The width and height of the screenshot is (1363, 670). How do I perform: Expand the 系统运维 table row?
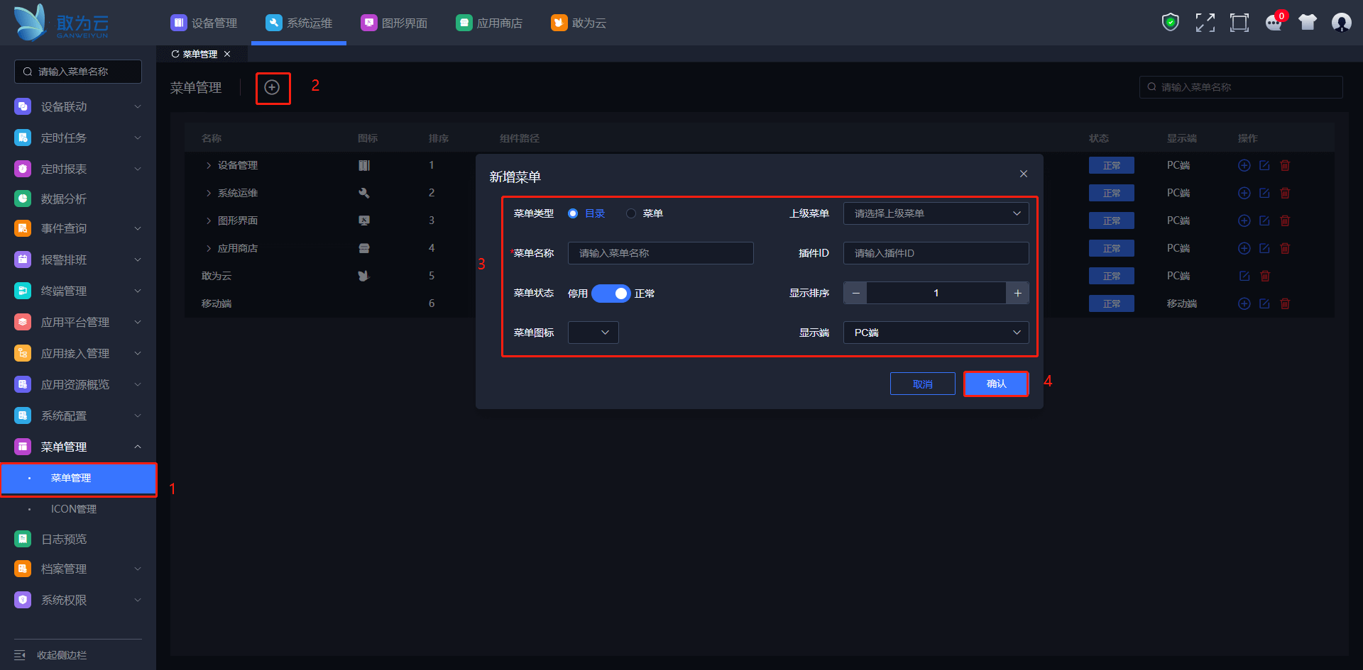point(209,193)
